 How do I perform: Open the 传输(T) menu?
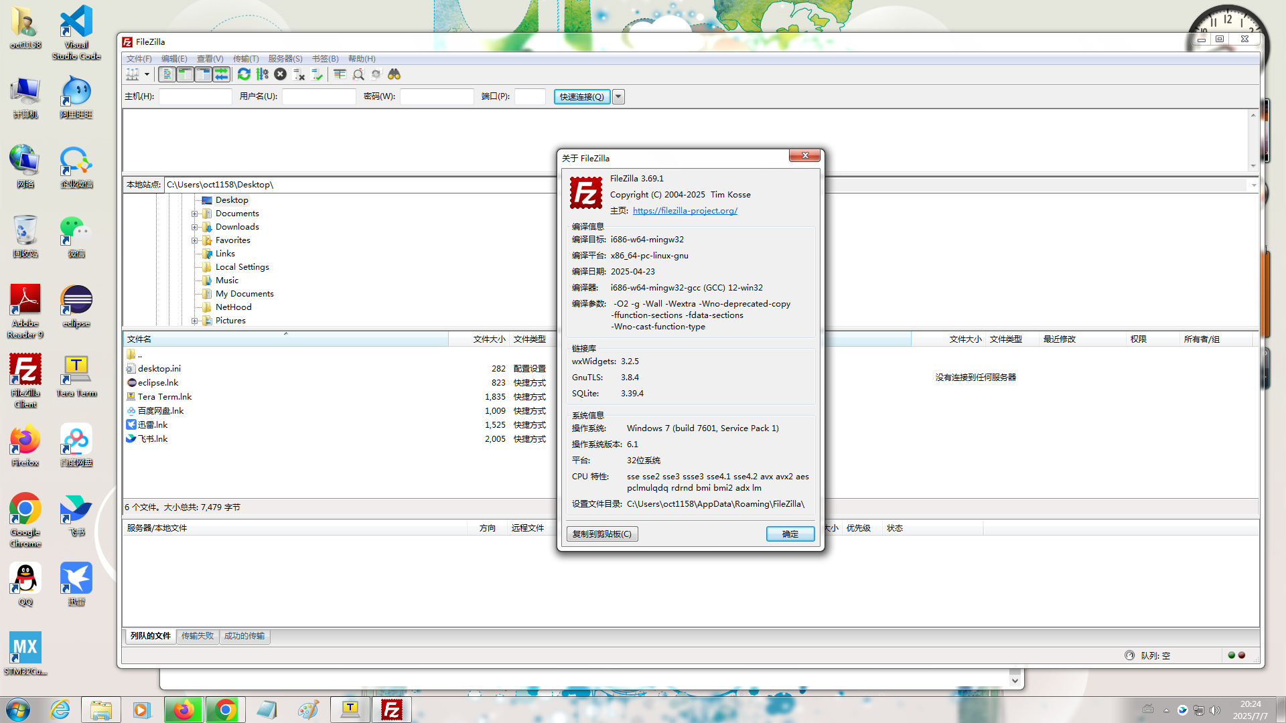click(x=245, y=59)
